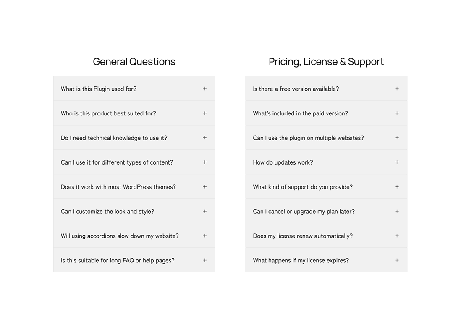This screenshot has width=461, height=330.
Task: Click plus icon for 'What happens if my license expires?'
Action: tap(397, 260)
